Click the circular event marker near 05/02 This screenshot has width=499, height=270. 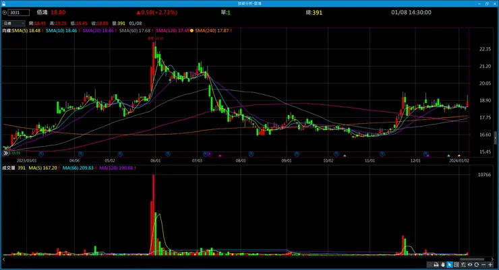[x=120, y=154]
